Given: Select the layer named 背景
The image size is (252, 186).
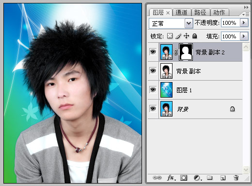Looking at the screenshot, I should [x=183, y=109].
